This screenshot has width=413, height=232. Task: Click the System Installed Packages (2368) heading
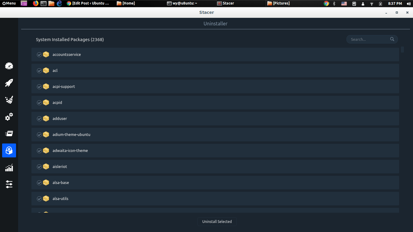70,40
